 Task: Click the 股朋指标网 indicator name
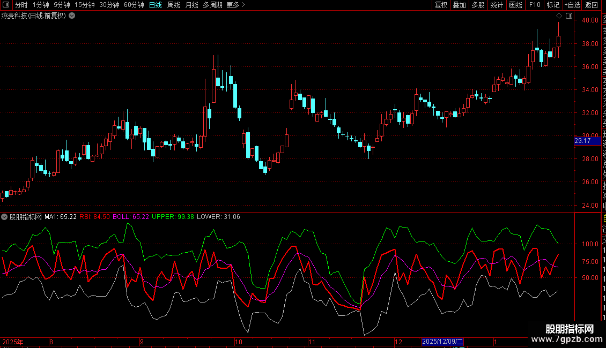click(26, 217)
